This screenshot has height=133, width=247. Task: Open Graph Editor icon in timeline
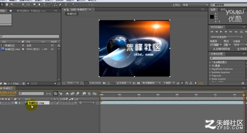pos(94,93)
